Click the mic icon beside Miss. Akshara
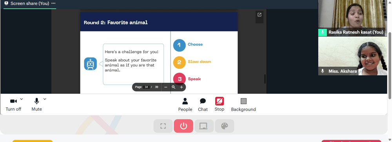 coord(323,71)
